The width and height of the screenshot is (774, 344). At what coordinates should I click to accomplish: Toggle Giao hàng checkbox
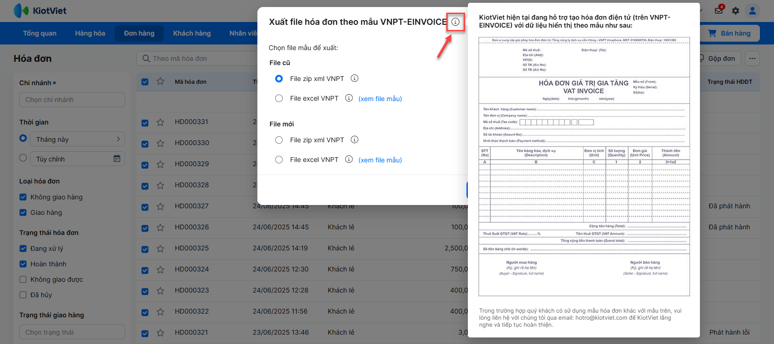click(23, 212)
